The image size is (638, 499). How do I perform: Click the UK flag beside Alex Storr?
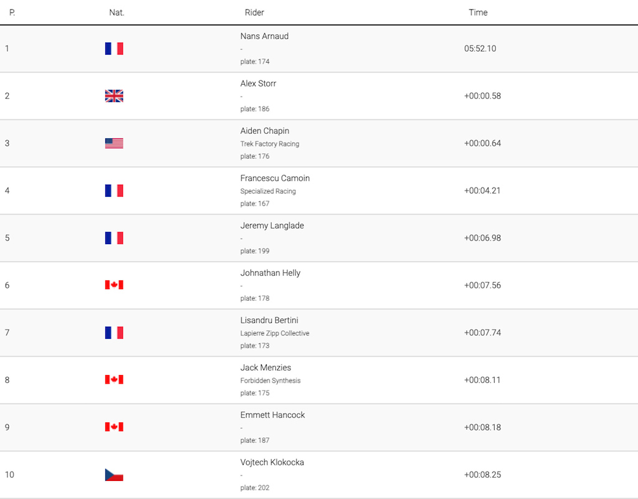pos(114,96)
